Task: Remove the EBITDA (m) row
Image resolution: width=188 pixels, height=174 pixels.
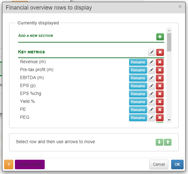Action: (x=160, y=78)
